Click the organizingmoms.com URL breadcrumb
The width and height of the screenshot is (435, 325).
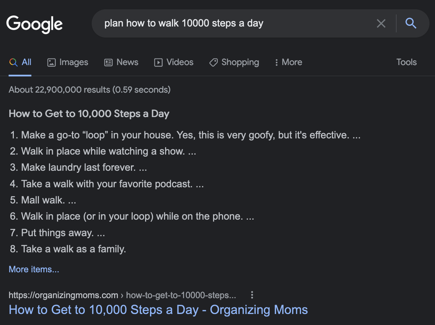click(x=63, y=295)
